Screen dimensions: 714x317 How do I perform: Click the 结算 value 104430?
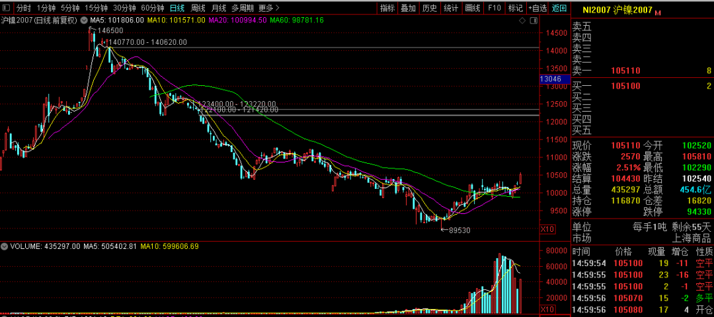625,179
